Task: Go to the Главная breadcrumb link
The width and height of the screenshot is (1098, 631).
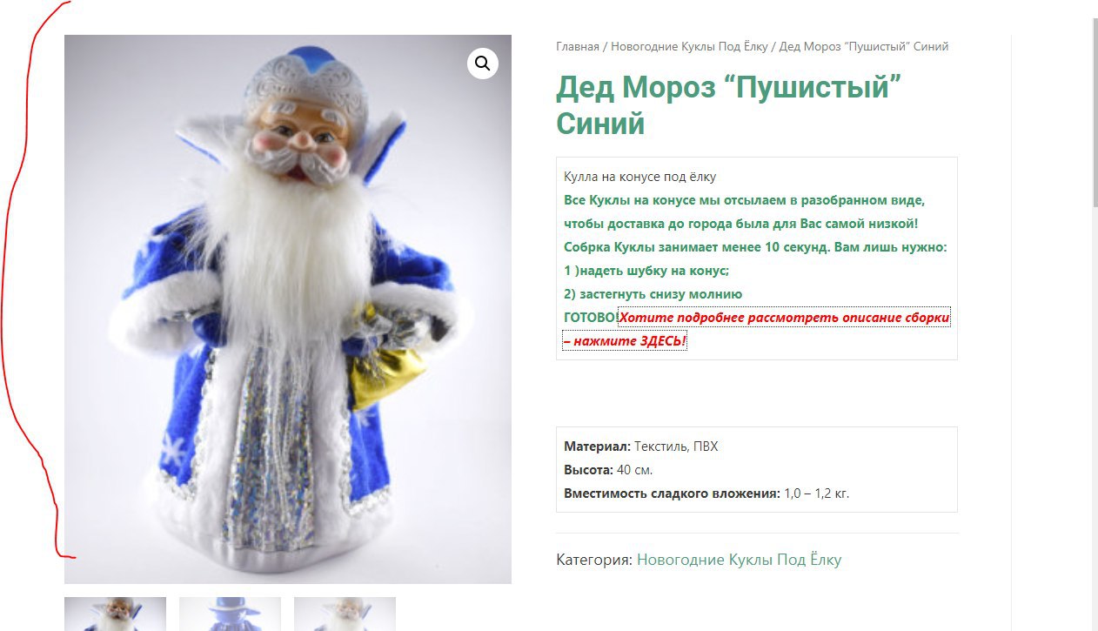Action: point(578,46)
